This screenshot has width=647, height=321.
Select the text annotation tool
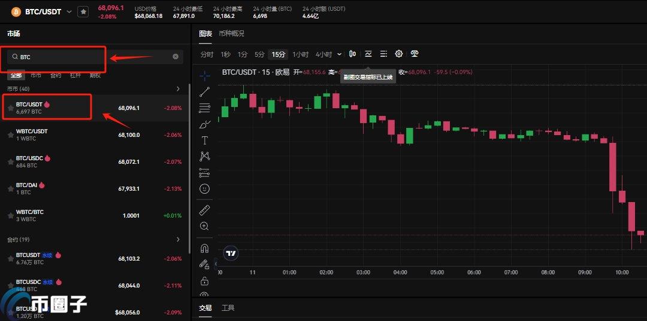[x=205, y=140]
